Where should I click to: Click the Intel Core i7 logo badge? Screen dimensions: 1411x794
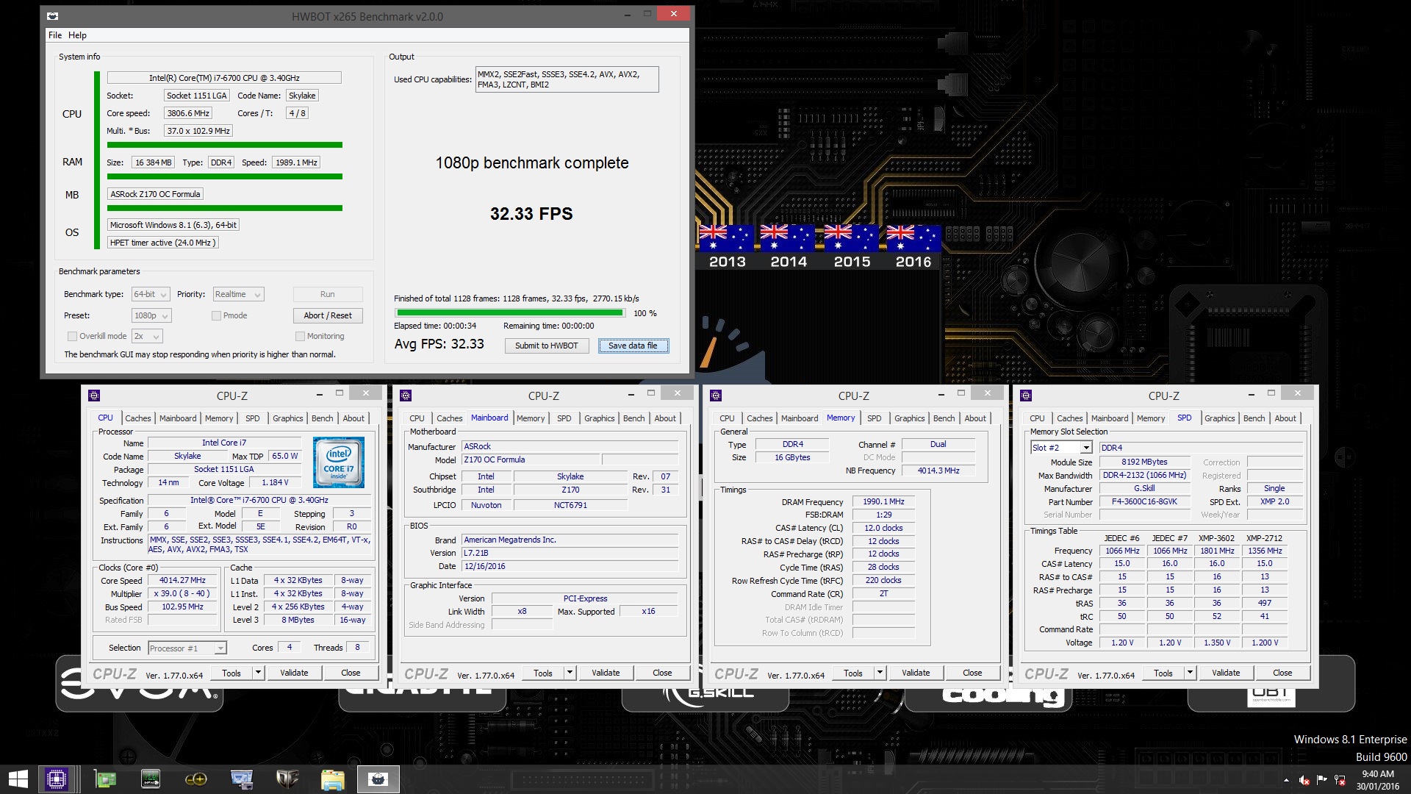tap(339, 462)
